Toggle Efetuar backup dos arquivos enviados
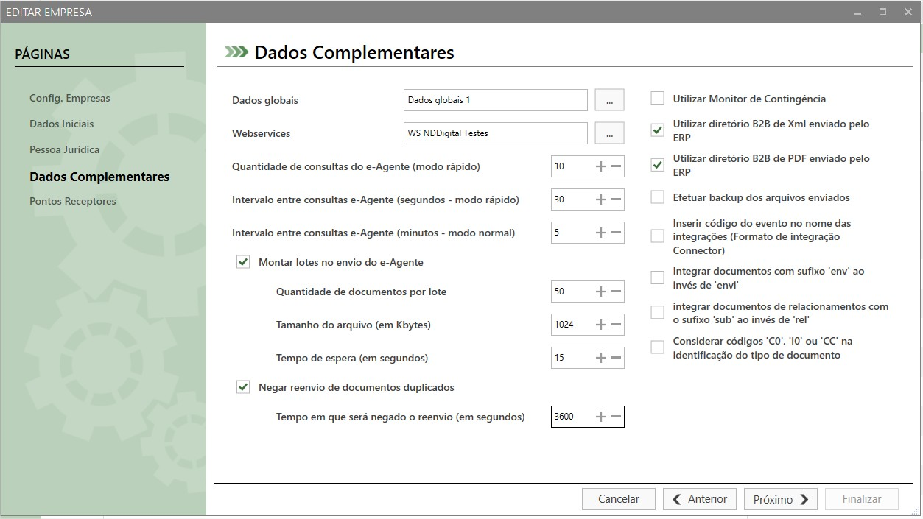 click(x=658, y=197)
